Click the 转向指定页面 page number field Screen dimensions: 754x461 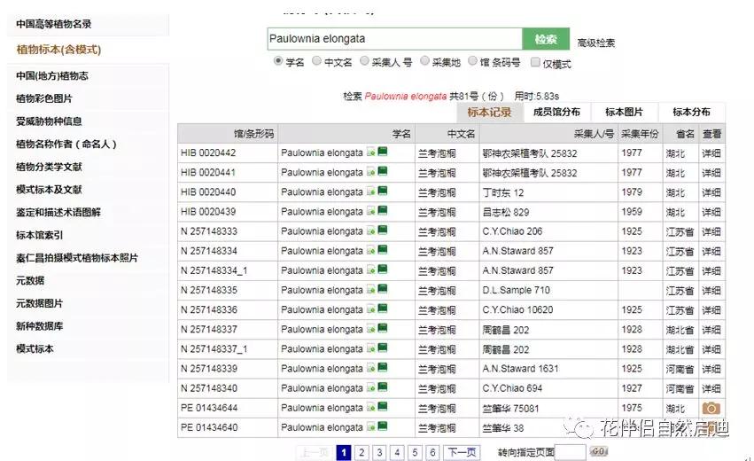coord(571,452)
